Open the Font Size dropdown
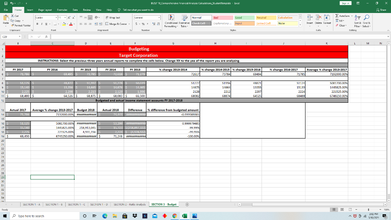The height and width of the screenshot is (220, 391). point(65,17)
